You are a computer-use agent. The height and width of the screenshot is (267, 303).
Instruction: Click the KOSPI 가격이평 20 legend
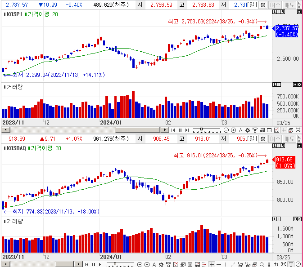(x=41, y=14)
